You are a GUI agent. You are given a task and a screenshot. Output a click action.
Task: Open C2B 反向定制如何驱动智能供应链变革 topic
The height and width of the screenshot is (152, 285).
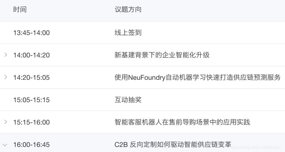173,145
